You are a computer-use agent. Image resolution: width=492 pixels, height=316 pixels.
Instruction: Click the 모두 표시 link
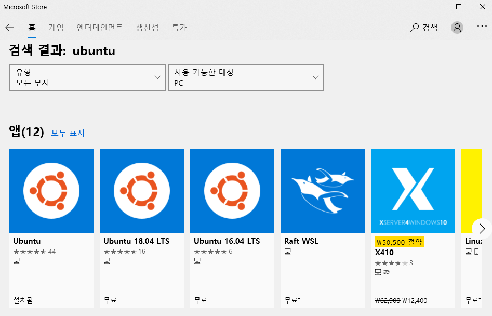point(68,133)
